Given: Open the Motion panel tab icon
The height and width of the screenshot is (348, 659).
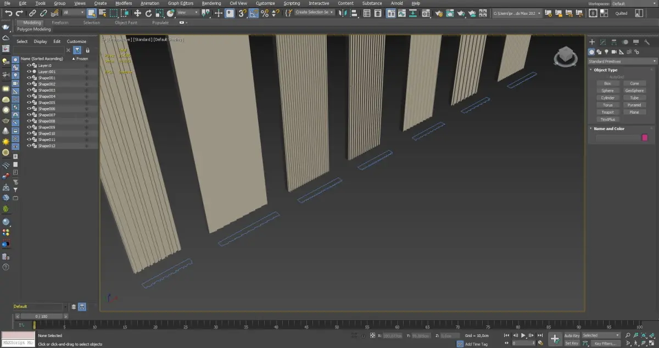Looking at the screenshot, I should pos(625,42).
